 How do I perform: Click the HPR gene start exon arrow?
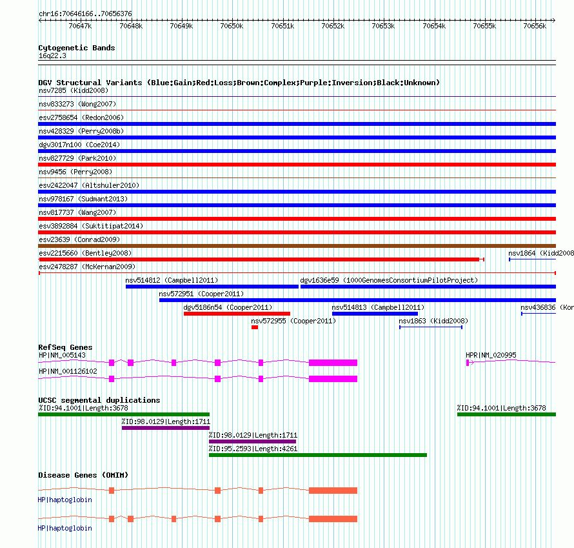pyautogui.click(x=470, y=363)
